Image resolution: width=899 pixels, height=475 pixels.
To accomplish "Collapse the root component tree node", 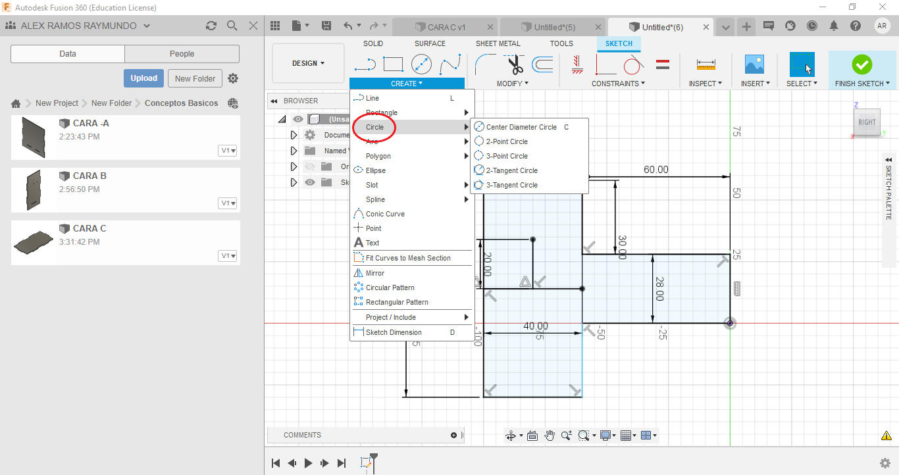I will coord(282,119).
